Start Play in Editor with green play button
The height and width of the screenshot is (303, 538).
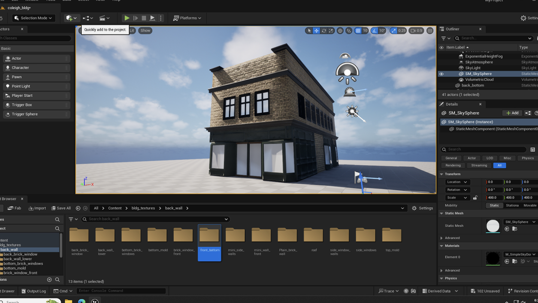(x=127, y=18)
